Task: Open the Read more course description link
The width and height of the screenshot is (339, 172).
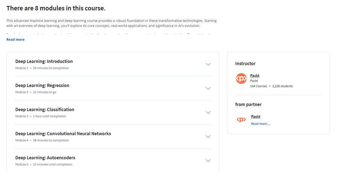Action: tap(15, 40)
